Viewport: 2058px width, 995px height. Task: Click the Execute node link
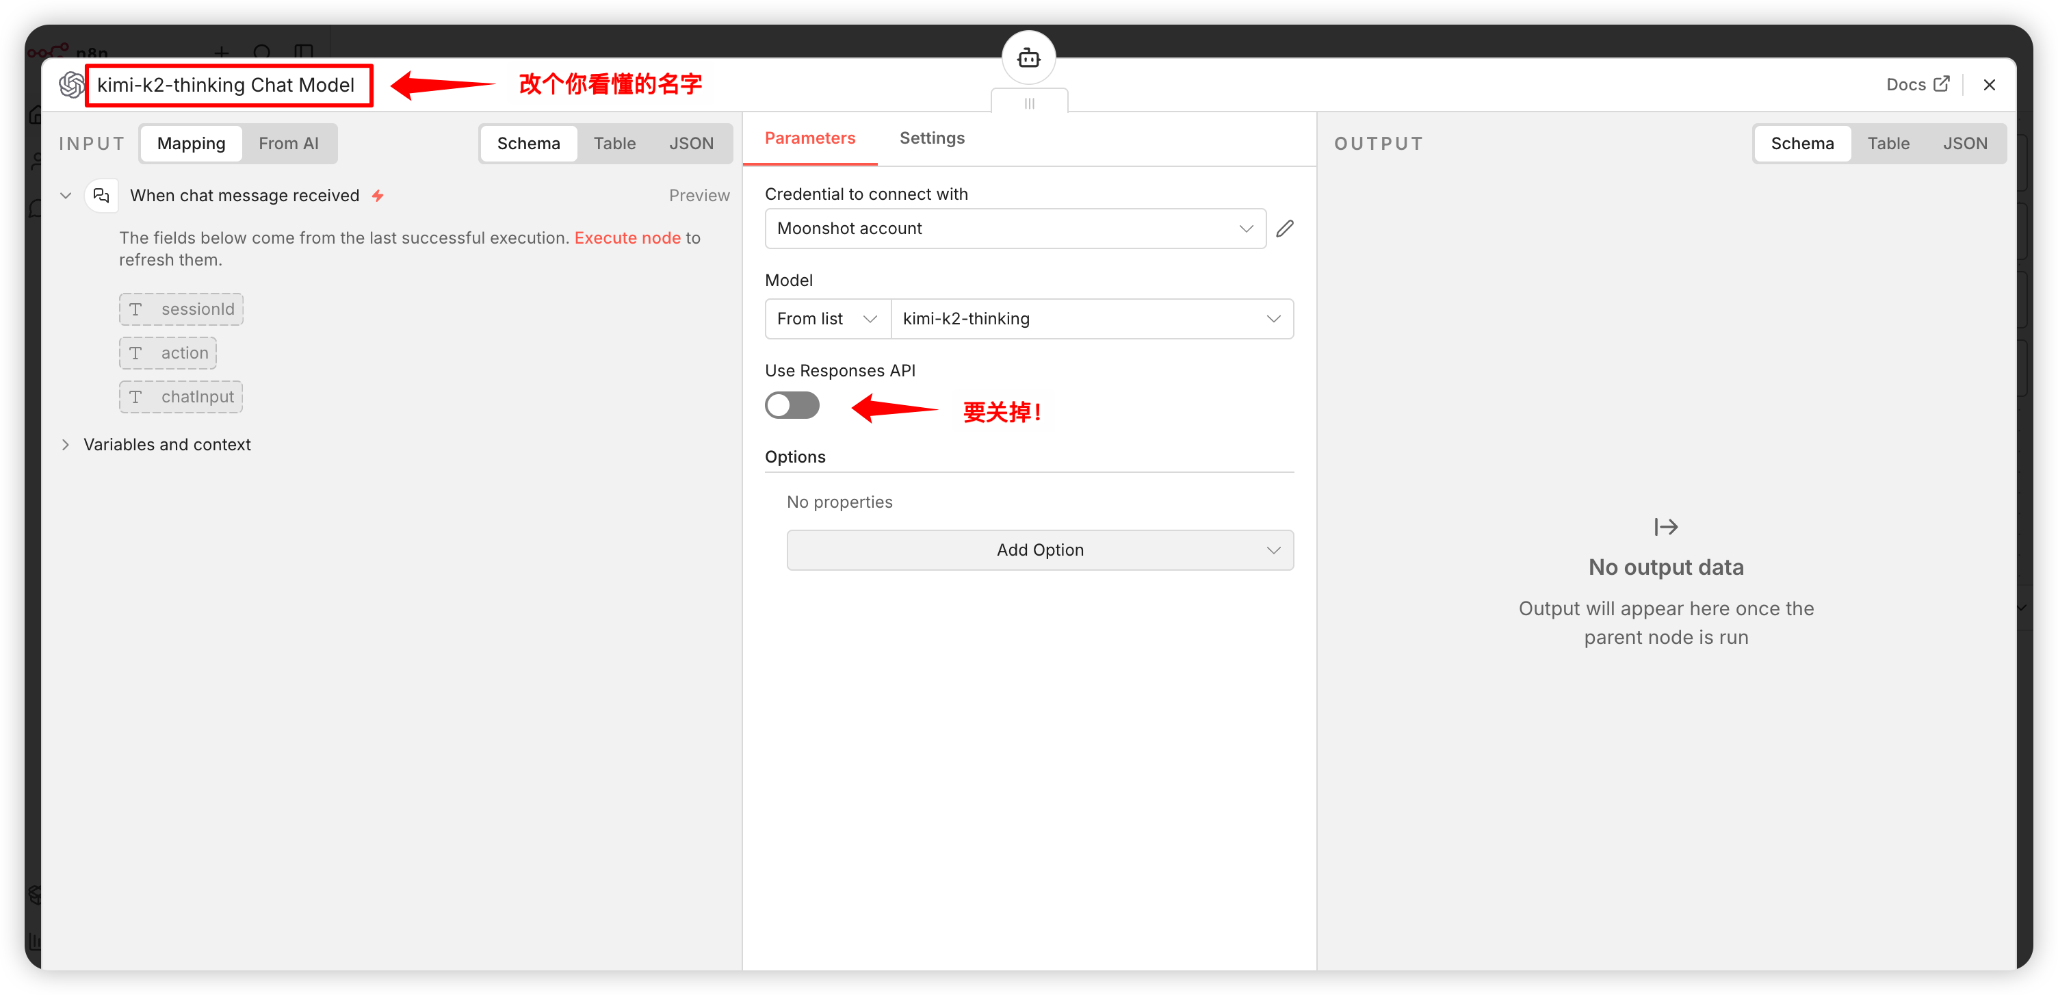[x=627, y=237]
